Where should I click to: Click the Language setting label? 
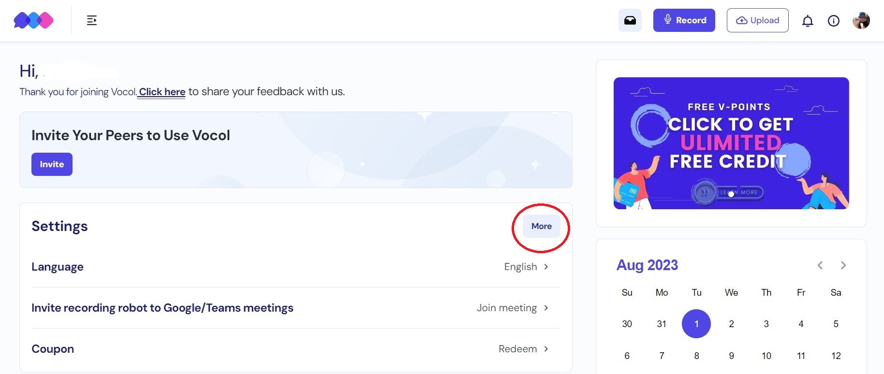tap(58, 267)
